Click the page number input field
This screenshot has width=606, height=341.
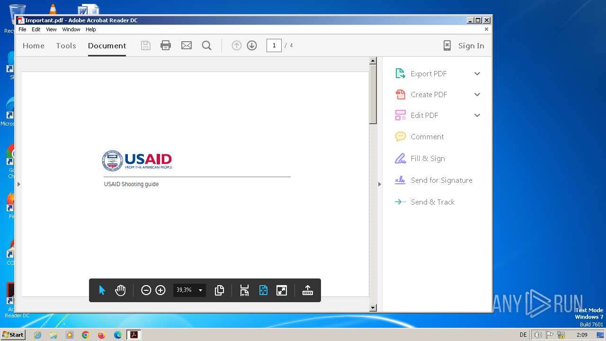[x=274, y=45]
